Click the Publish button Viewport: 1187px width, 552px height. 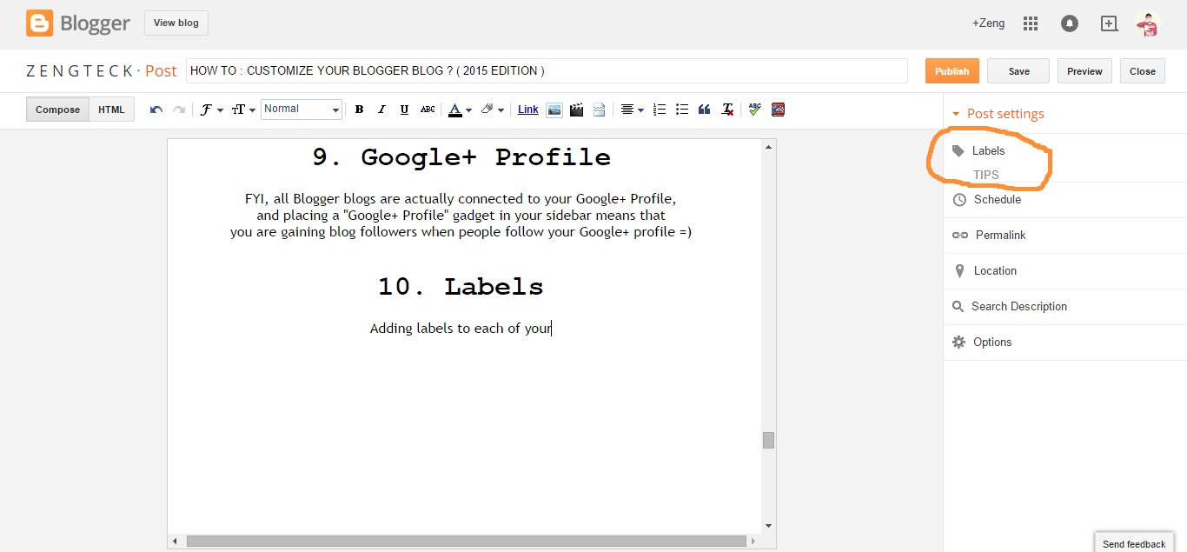[x=952, y=71]
